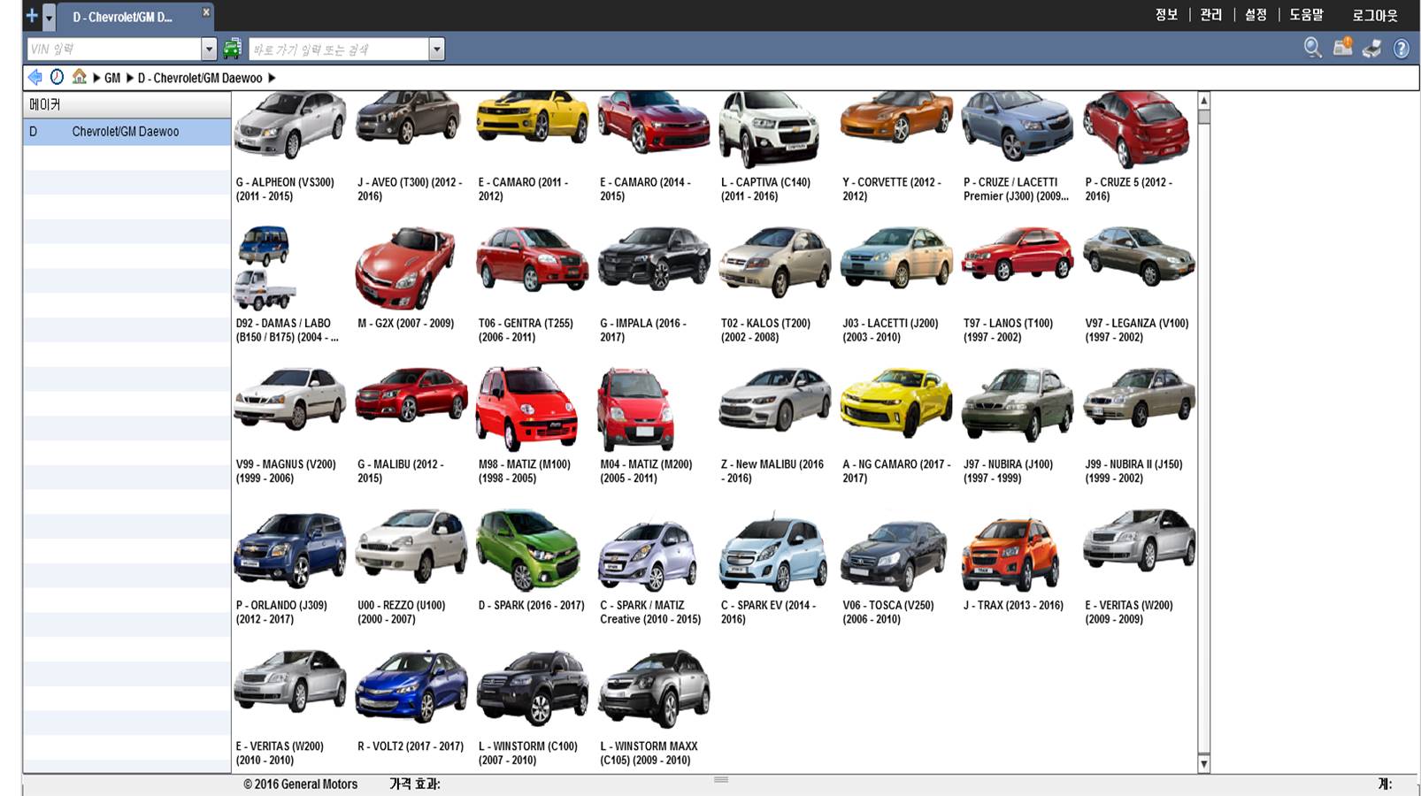Open the WINSTORM MAXX (C105) thumbnail

(654, 688)
